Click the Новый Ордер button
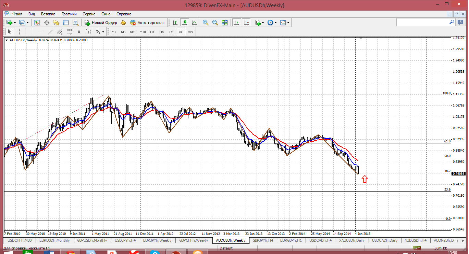The height and width of the screenshot is (254, 469). (x=101, y=23)
